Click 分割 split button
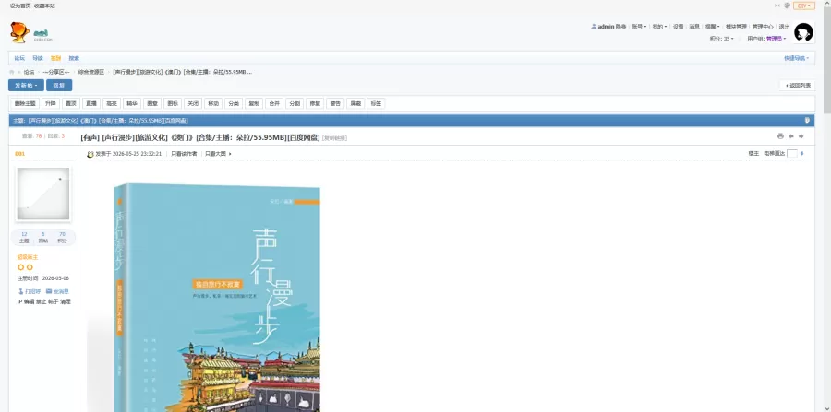 (295, 103)
